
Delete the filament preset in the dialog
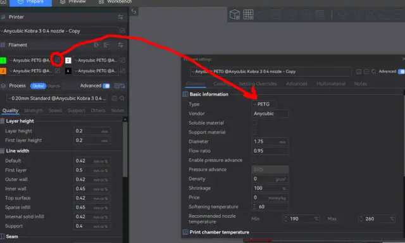point(366,72)
